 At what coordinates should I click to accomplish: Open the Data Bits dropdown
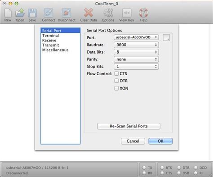(136, 52)
